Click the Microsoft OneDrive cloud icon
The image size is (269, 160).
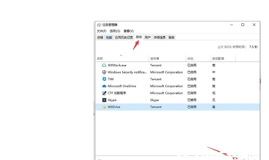point(104,86)
